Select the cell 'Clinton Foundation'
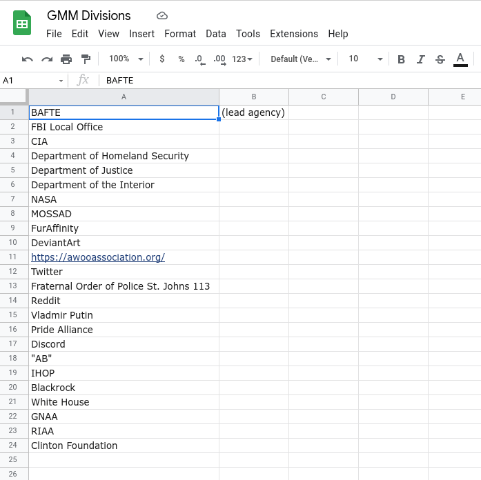 (x=124, y=446)
